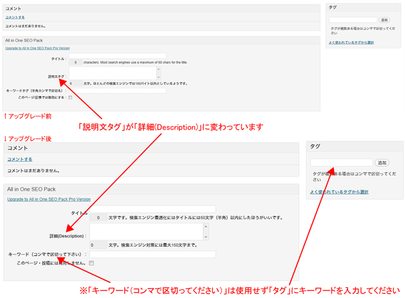This screenshot has height=298, width=405.
Task: Click コメントする link in upper comment panel
Action: tap(15, 17)
